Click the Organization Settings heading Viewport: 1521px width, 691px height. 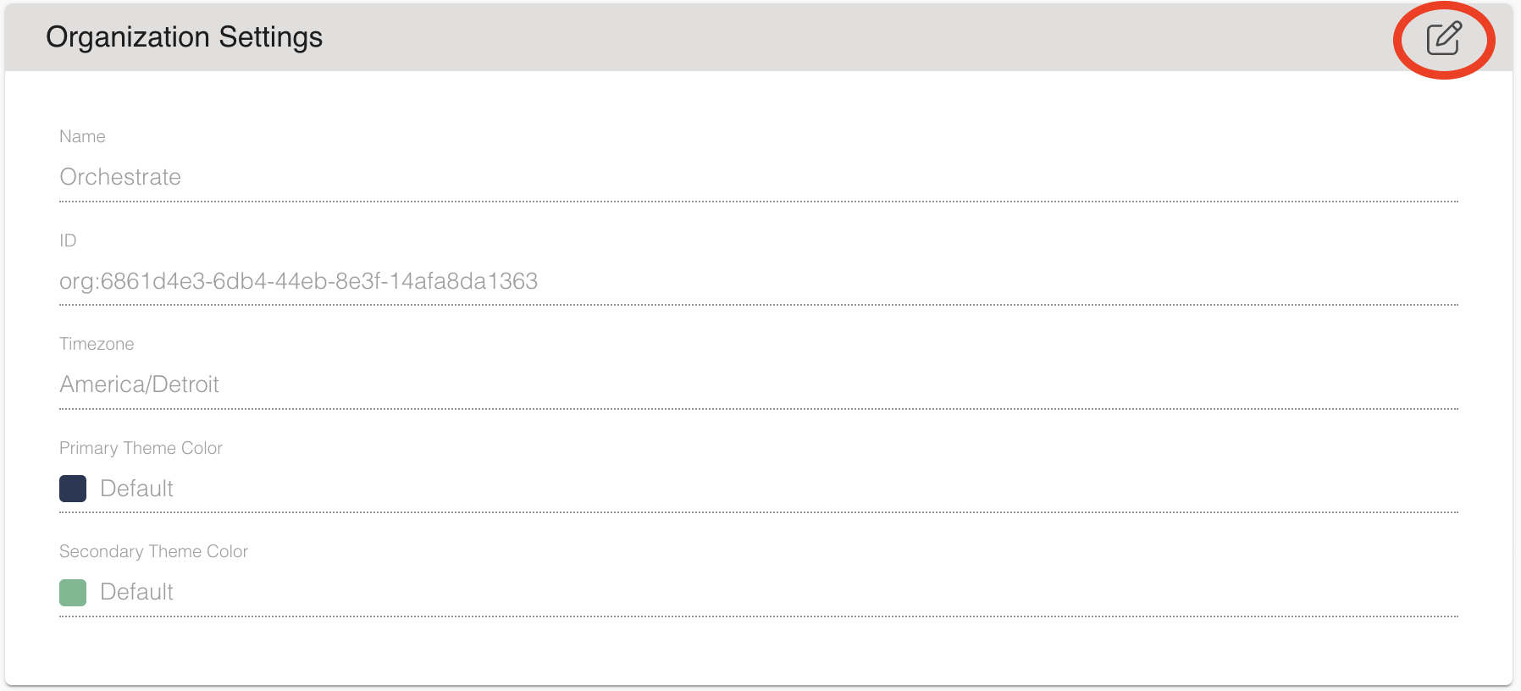184,37
